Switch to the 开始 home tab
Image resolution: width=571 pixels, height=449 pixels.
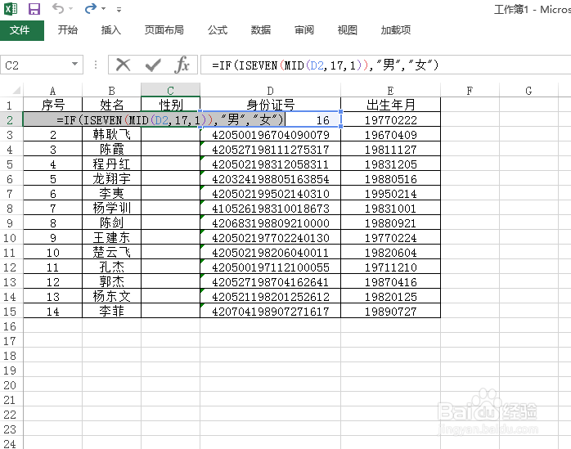[x=67, y=30]
